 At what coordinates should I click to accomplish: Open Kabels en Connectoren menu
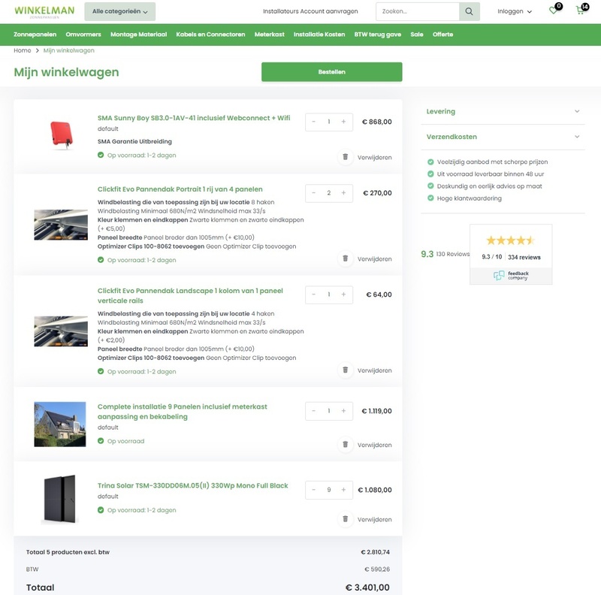tap(210, 35)
